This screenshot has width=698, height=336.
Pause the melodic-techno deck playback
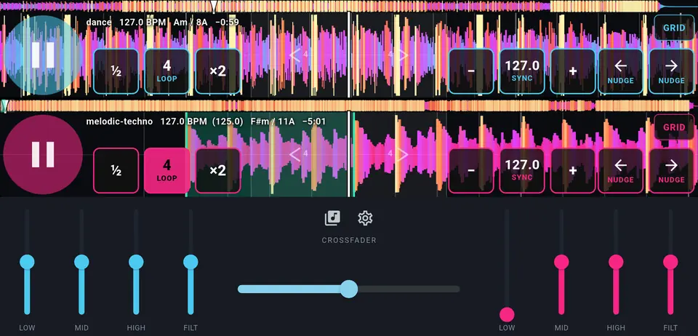coord(43,154)
